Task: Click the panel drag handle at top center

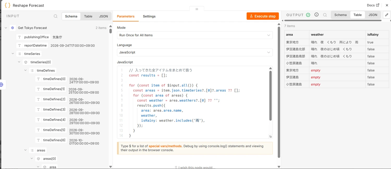Action: click(197, 9)
